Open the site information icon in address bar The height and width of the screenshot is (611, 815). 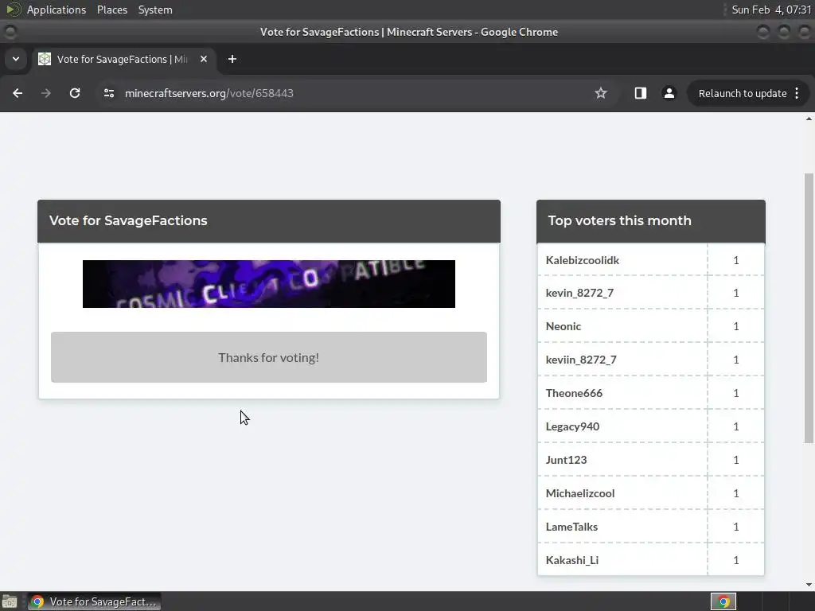click(x=108, y=93)
